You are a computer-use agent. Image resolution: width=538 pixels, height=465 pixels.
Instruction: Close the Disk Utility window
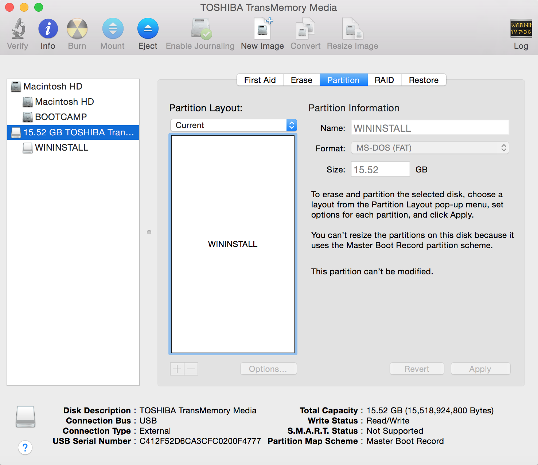tap(9, 7)
